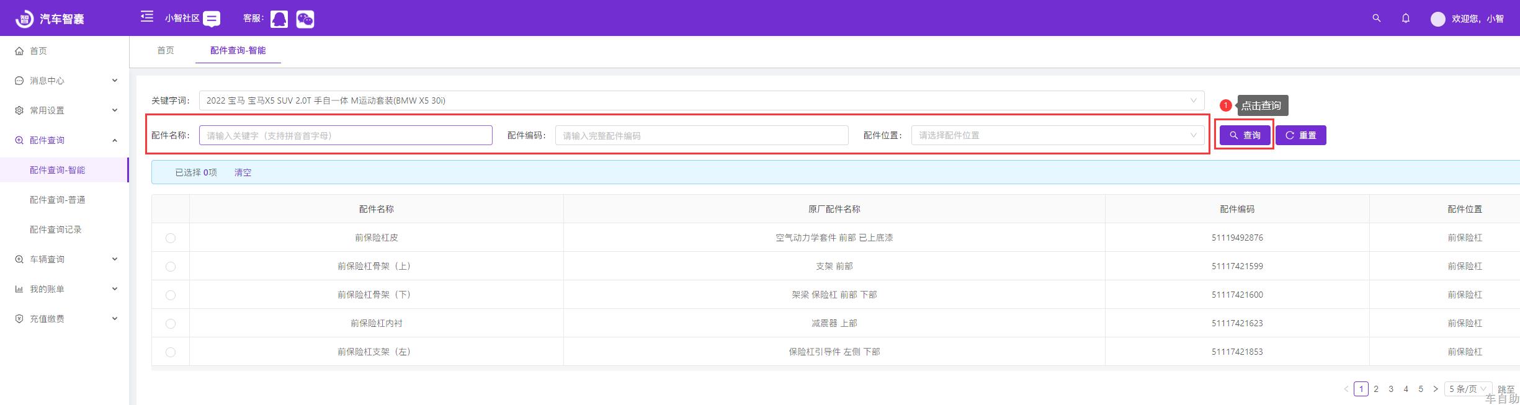This screenshot has height=405, width=1520.
Task: Click 保险杠引导件 左侧 下部 cell
Action: tap(834, 352)
